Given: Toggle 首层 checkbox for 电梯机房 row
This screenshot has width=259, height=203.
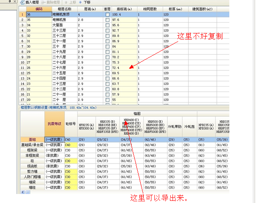Looking at the screenshot, I should click(108, 20).
